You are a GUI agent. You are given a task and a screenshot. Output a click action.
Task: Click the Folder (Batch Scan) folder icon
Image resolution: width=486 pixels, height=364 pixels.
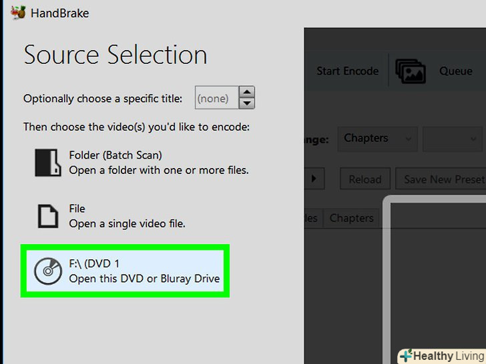click(48, 163)
